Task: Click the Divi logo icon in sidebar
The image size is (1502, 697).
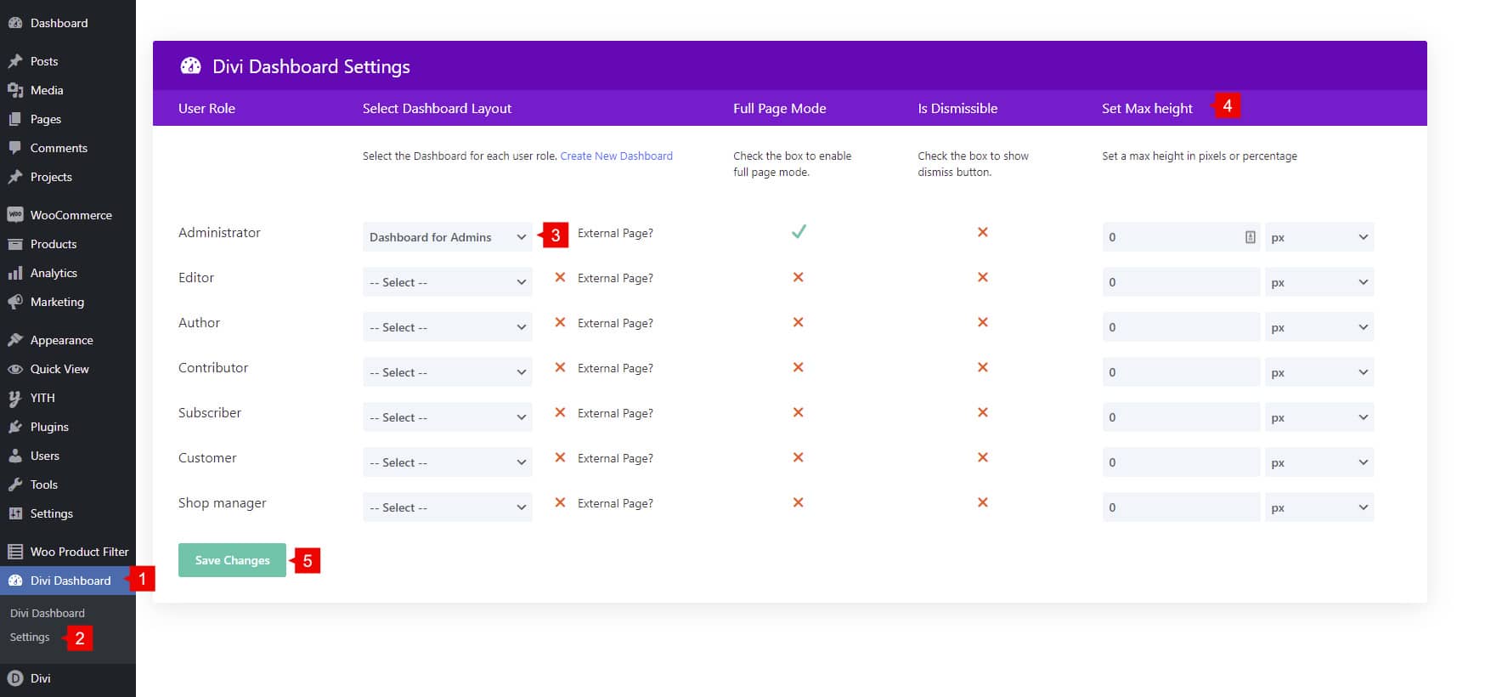Action: pos(15,678)
